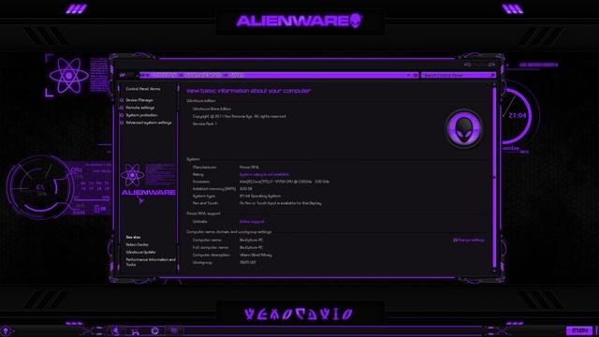Image resolution: width=599 pixels, height=337 pixels.
Task: Click the vertical scrollbar of the System window
Action: pyautogui.click(x=494, y=176)
